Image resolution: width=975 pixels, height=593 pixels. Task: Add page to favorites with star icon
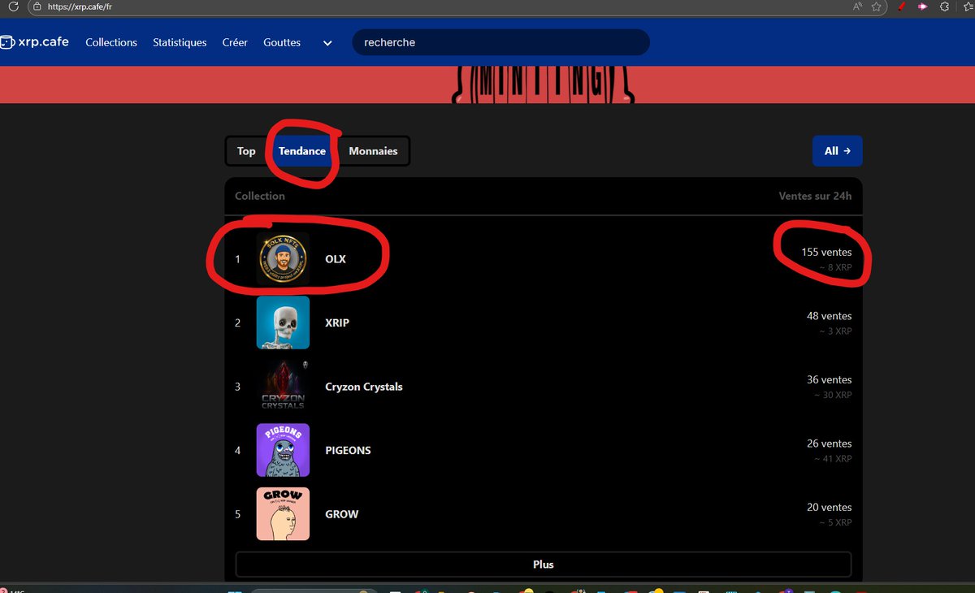(x=877, y=6)
